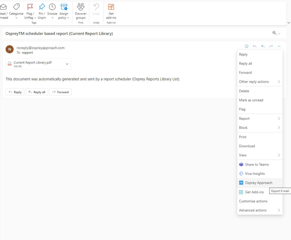Open the Advanced actions submenu
The height and width of the screenshot is (240, 291).
(x=260, y=210)
